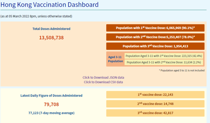Image resolution: width=210 pixels, height=123 pixels.
Task: Click the Hong Kong Vaccination Dashboard title
Action: [49, 5]
